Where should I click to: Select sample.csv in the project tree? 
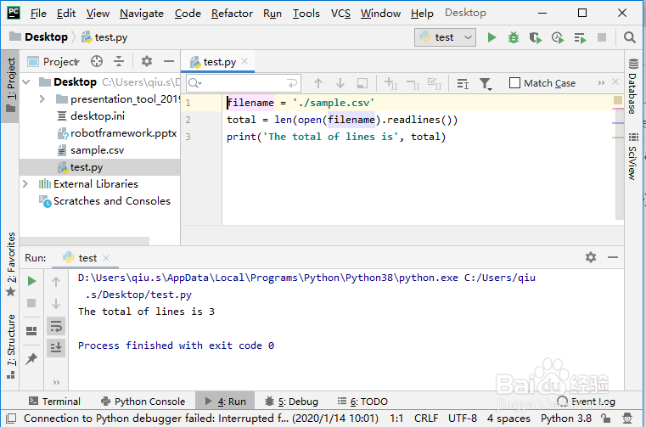click(x=97, y=150)
